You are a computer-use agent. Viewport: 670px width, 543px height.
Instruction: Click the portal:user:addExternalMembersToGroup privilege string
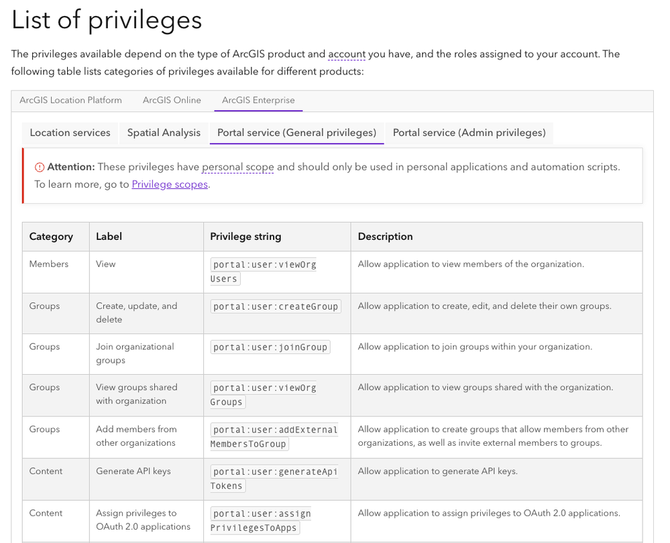click(274, 436)
